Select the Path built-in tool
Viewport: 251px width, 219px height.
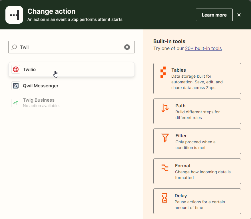click(x=197, y=111)
